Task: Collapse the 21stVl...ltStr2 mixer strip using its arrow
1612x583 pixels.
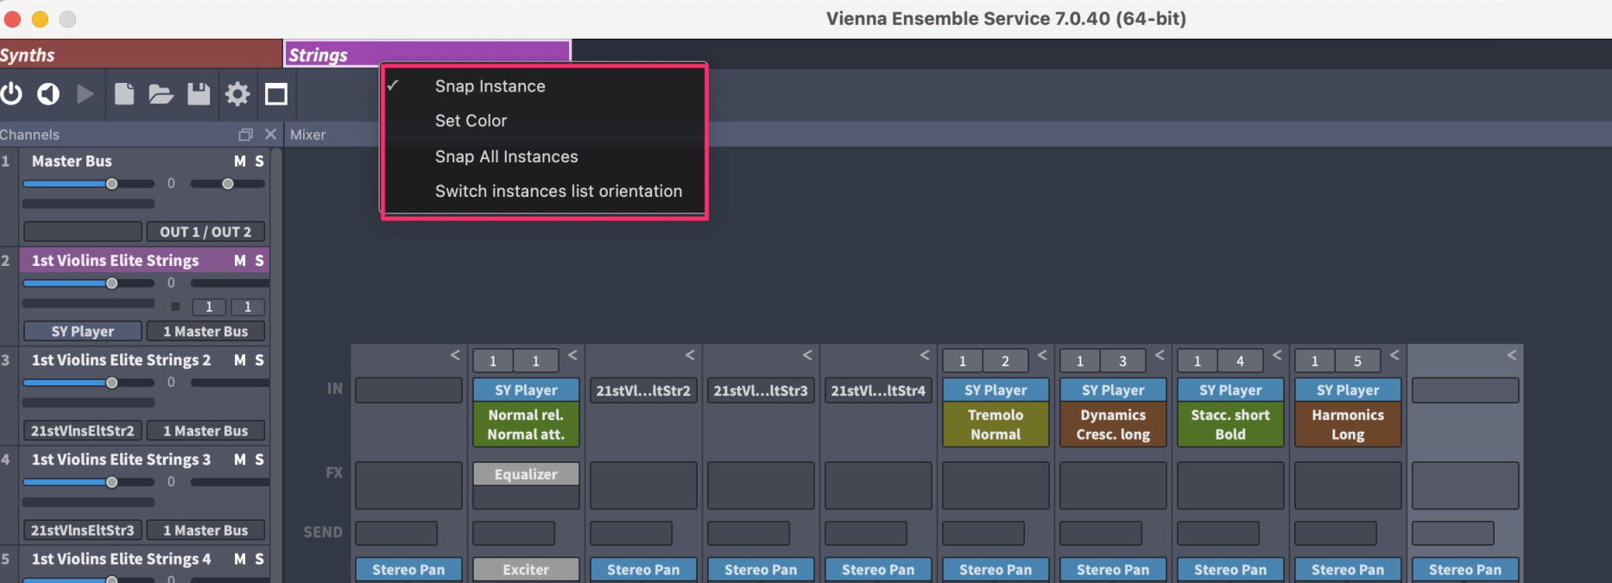Action: 690,355
